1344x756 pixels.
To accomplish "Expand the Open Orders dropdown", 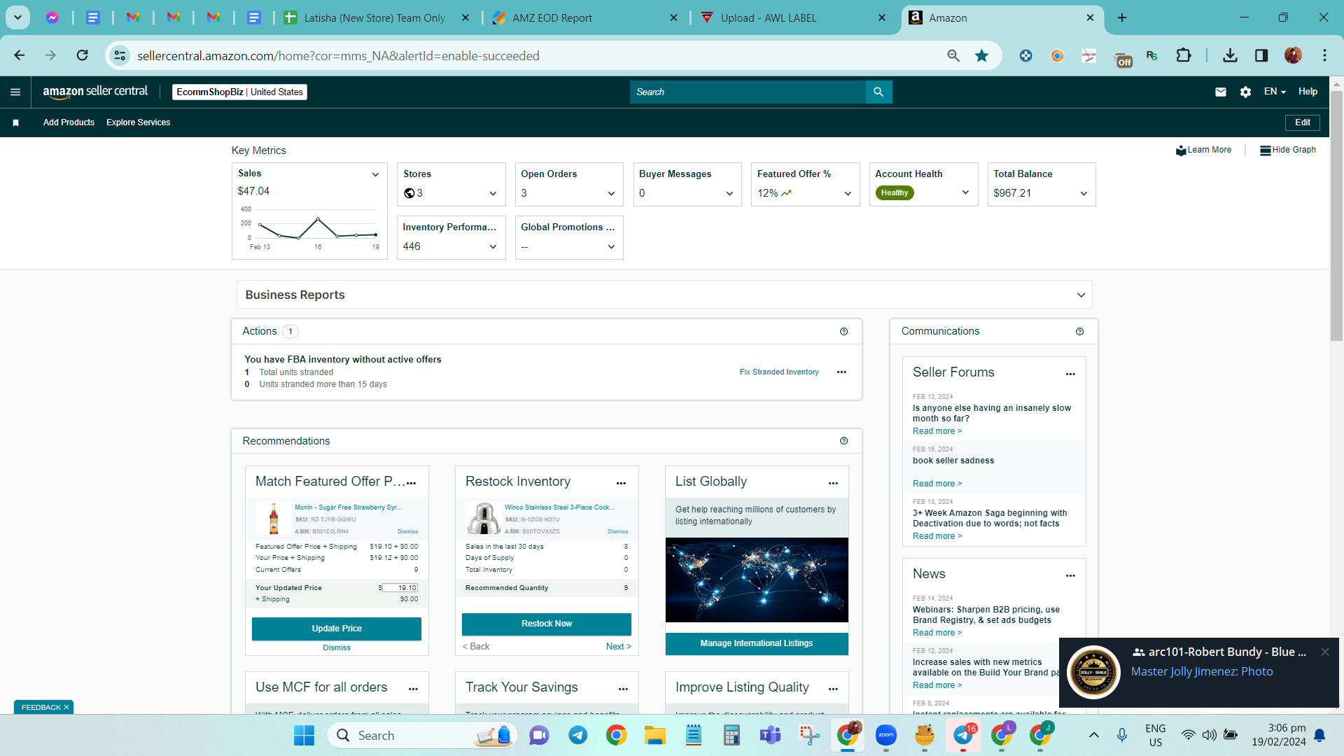I will [x=611, y=194].
